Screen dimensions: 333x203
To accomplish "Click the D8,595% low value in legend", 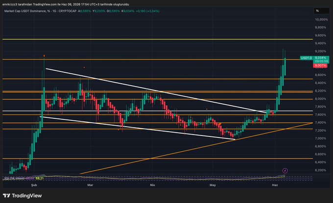I will pyautogui.click(x=114, y=11).
